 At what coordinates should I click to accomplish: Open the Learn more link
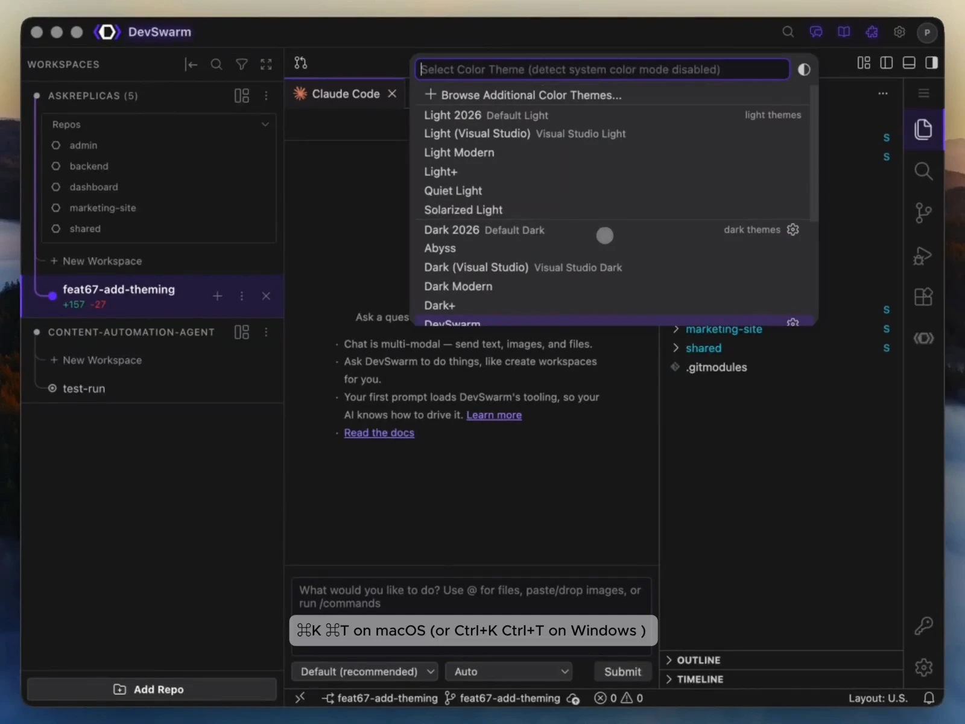494,415
